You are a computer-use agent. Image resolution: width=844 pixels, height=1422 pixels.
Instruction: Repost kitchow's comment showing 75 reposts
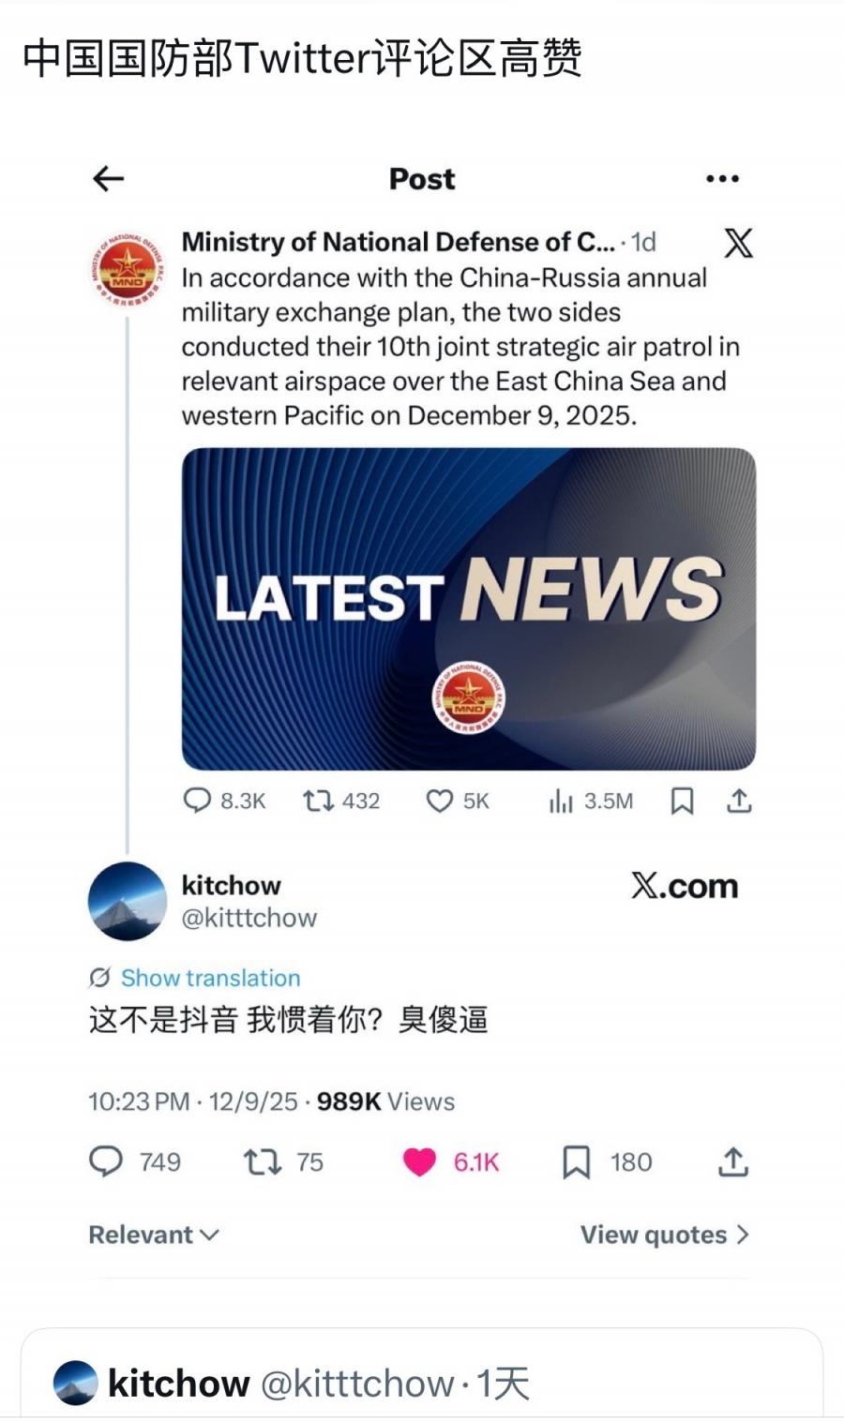262,1162
